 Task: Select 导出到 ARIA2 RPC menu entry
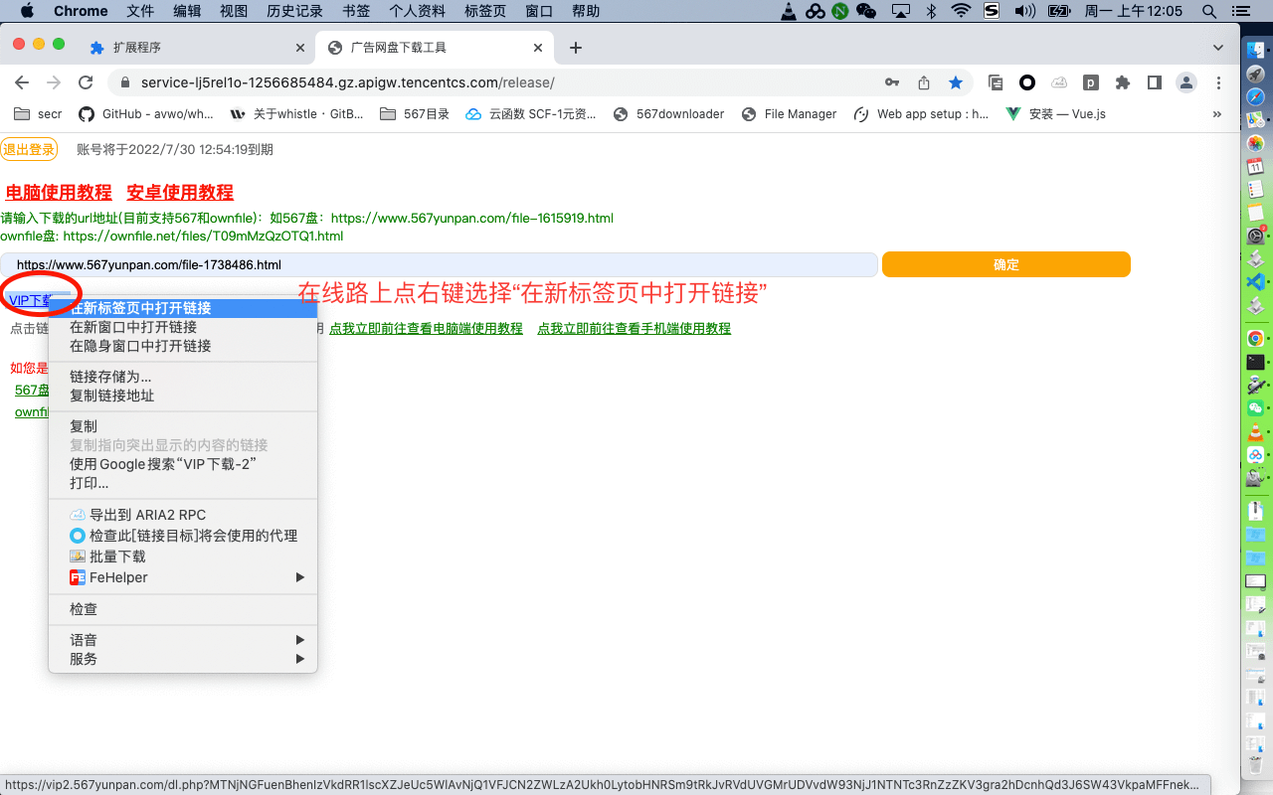147,515
